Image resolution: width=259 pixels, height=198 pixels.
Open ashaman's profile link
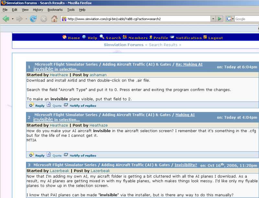tap(98, 75)
